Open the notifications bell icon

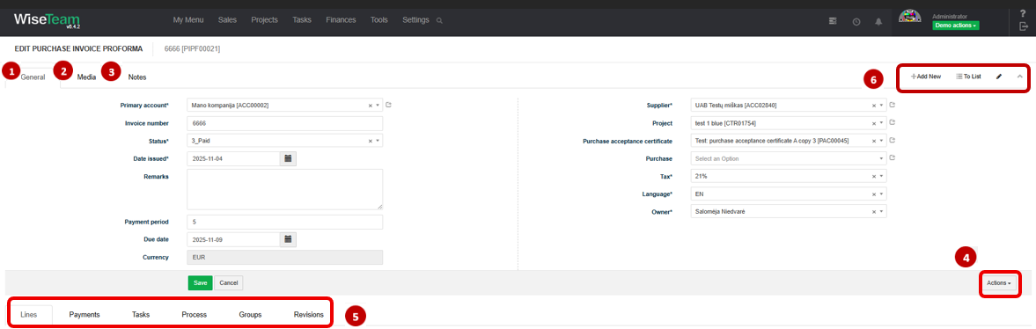click(x=878, y=22)
